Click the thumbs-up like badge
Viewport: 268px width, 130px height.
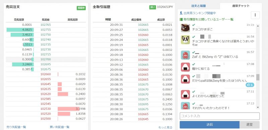coord(250,85)
